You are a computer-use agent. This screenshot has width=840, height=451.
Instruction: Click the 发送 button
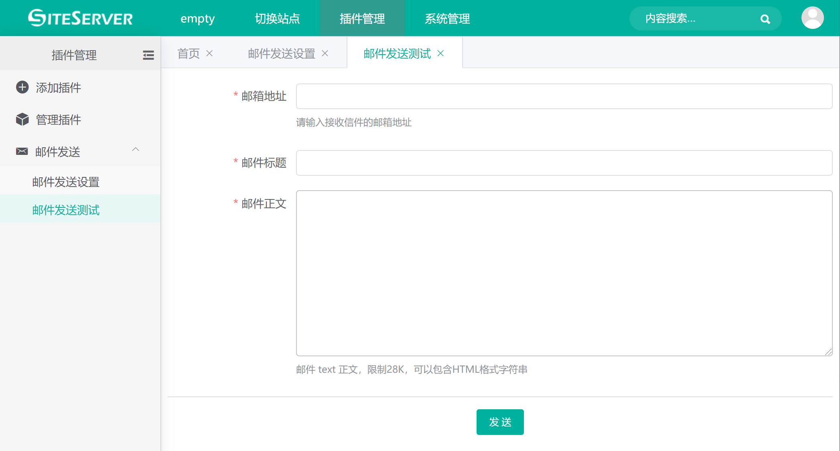(x=500, y=422)
